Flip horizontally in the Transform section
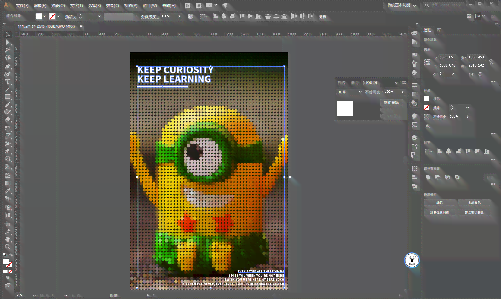The width and height of the screenshot is (501, 299). tap(471, 74)
